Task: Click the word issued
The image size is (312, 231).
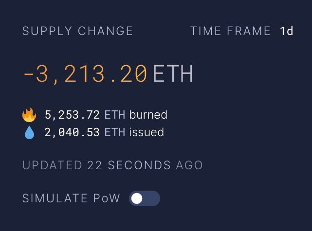Action: [146, 132]
